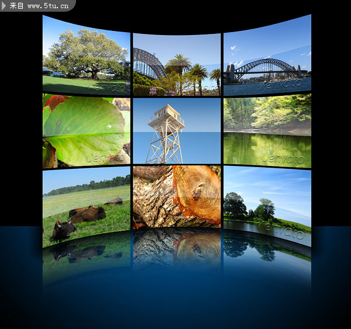This screenshot has width=351, height=329.
Task: Click the reflection of the lake photo
Action: point(267,251)
